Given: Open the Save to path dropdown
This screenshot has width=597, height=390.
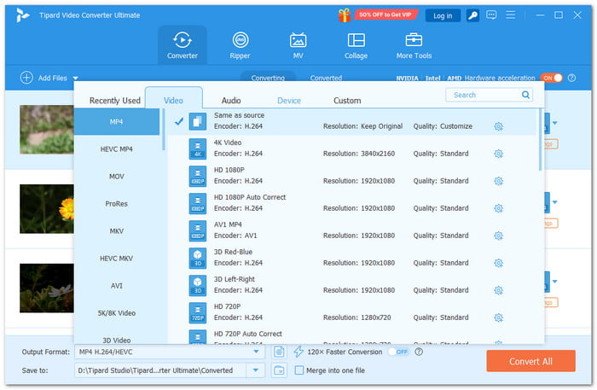Looking at the screenshot, I should (x=256, y=370).
